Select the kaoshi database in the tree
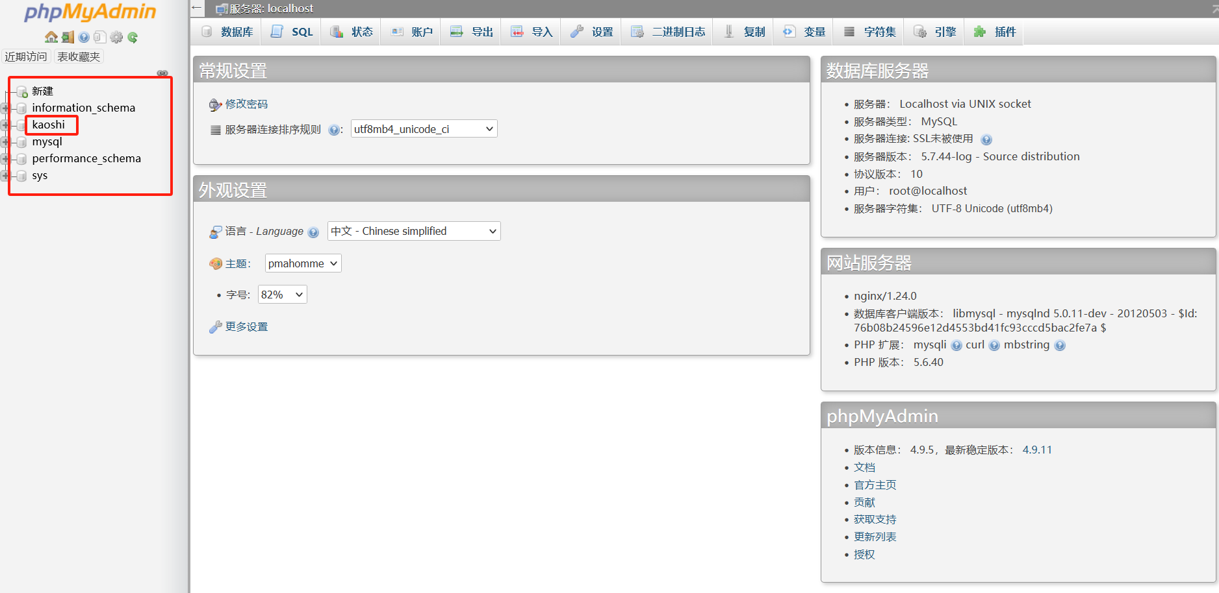 coord(49,125)
